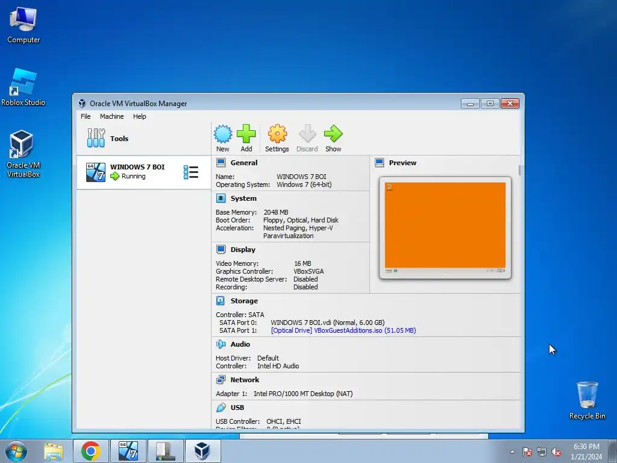The image size is (617, 463).
Task: Open the File menu
Action: point(86,116)
